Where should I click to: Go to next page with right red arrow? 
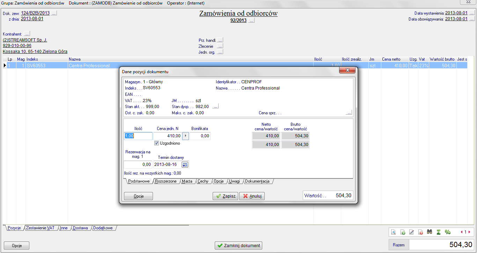[469, 232]
